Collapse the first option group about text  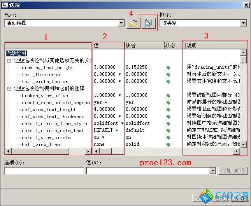pyautogui.click(x=9, y=61)
